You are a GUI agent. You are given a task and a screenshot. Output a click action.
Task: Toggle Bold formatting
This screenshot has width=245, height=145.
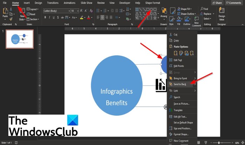pyautogui.click(x=45, y=17)
